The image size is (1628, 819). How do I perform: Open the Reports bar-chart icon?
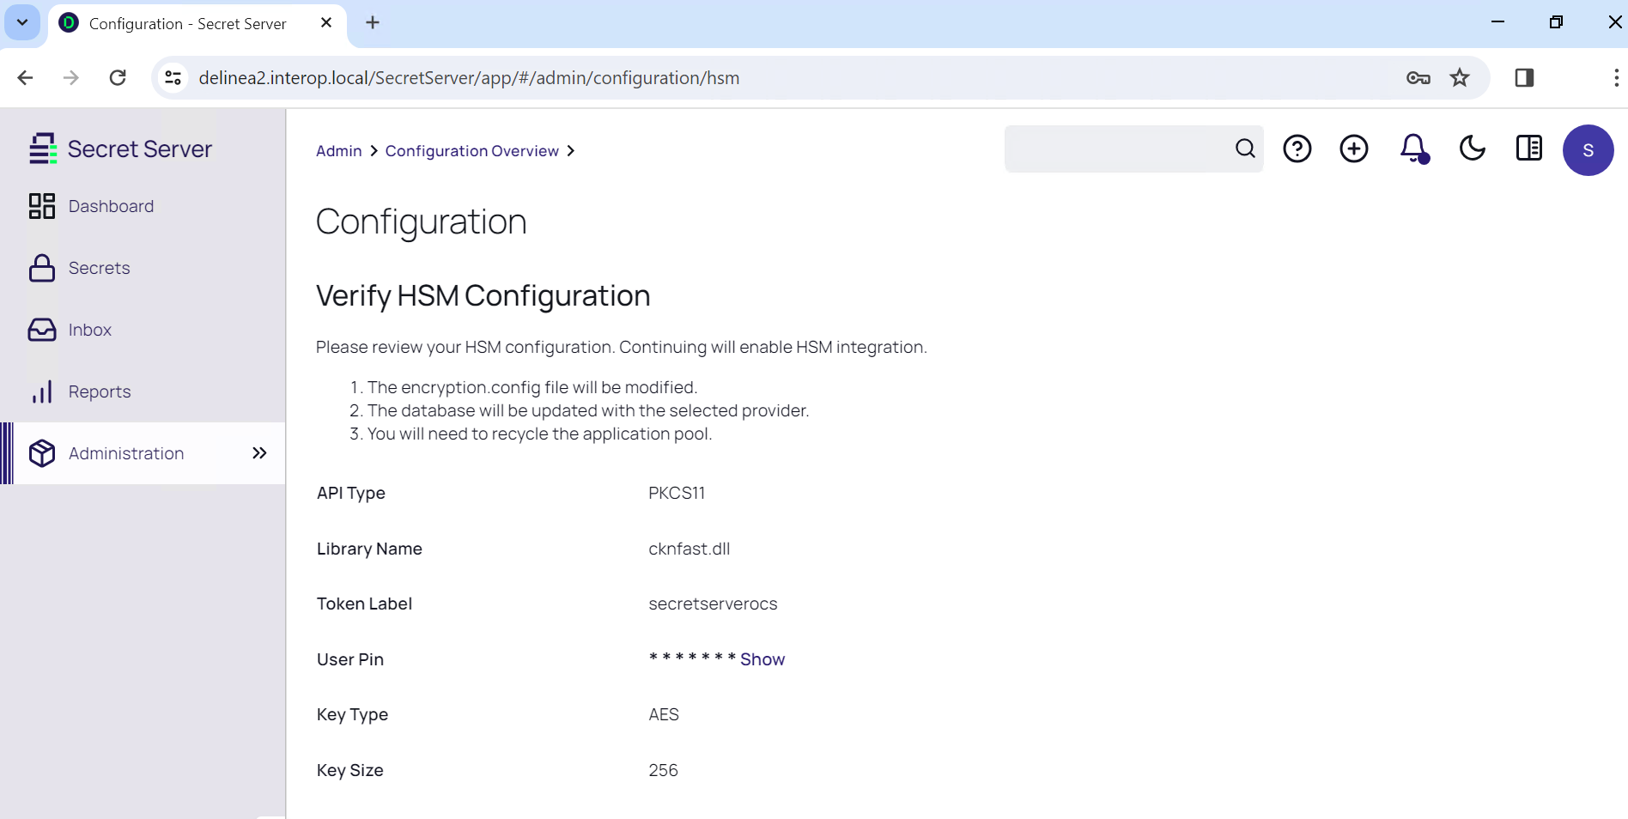[42, 391]
